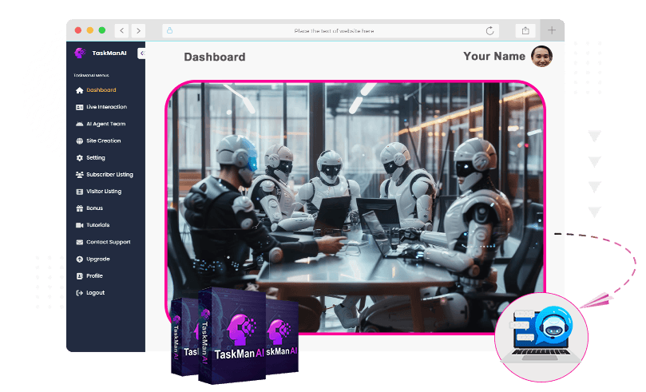This screenshot has height=392, width=646.
Task: Click the Bonus gift icon
Action: 80,208
